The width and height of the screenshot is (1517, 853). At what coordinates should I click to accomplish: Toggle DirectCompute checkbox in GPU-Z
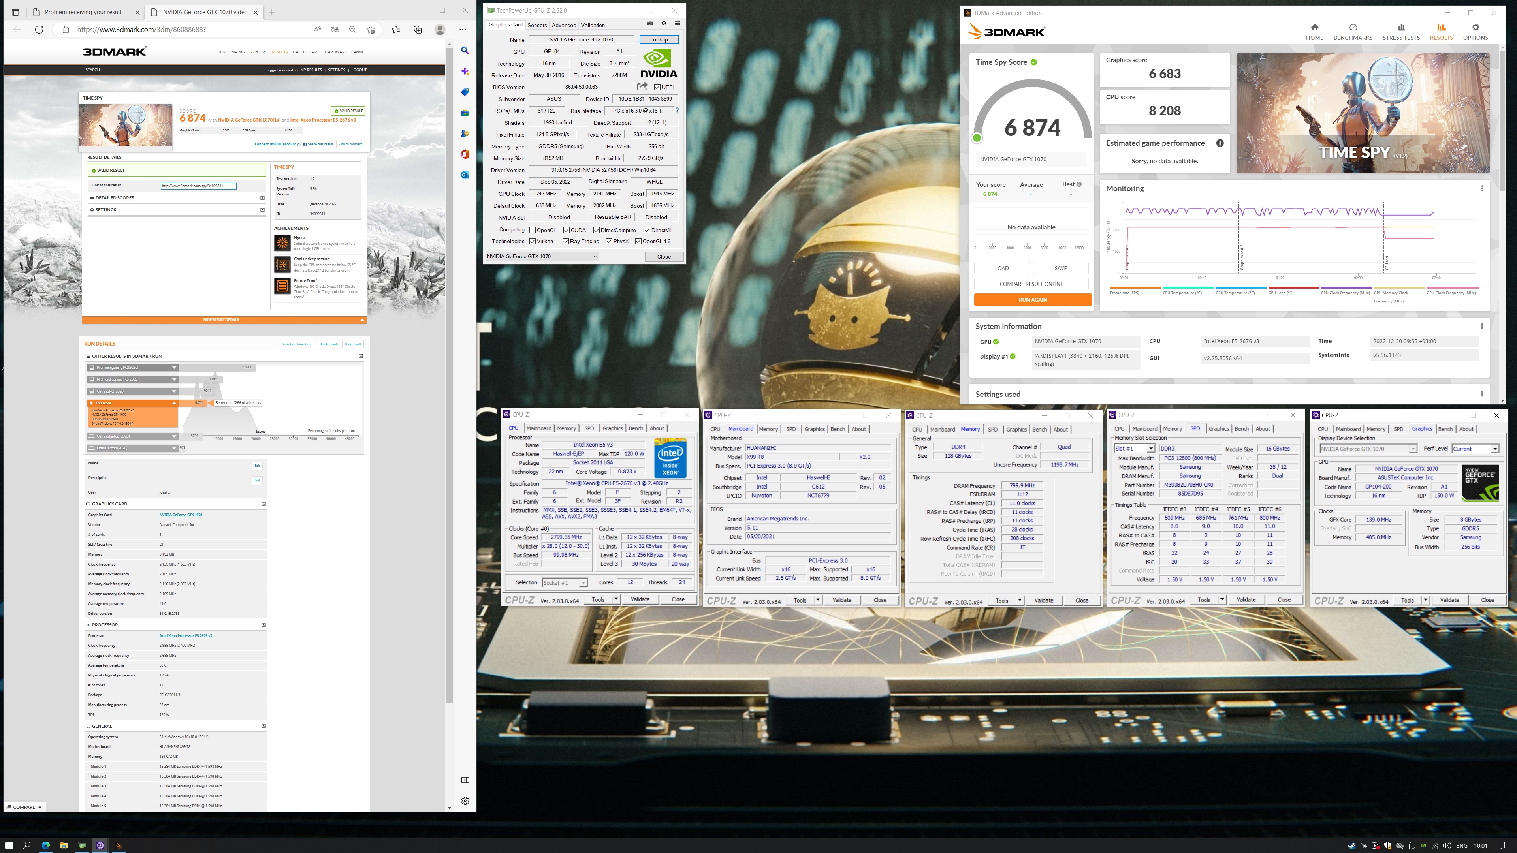coord(597,230)
